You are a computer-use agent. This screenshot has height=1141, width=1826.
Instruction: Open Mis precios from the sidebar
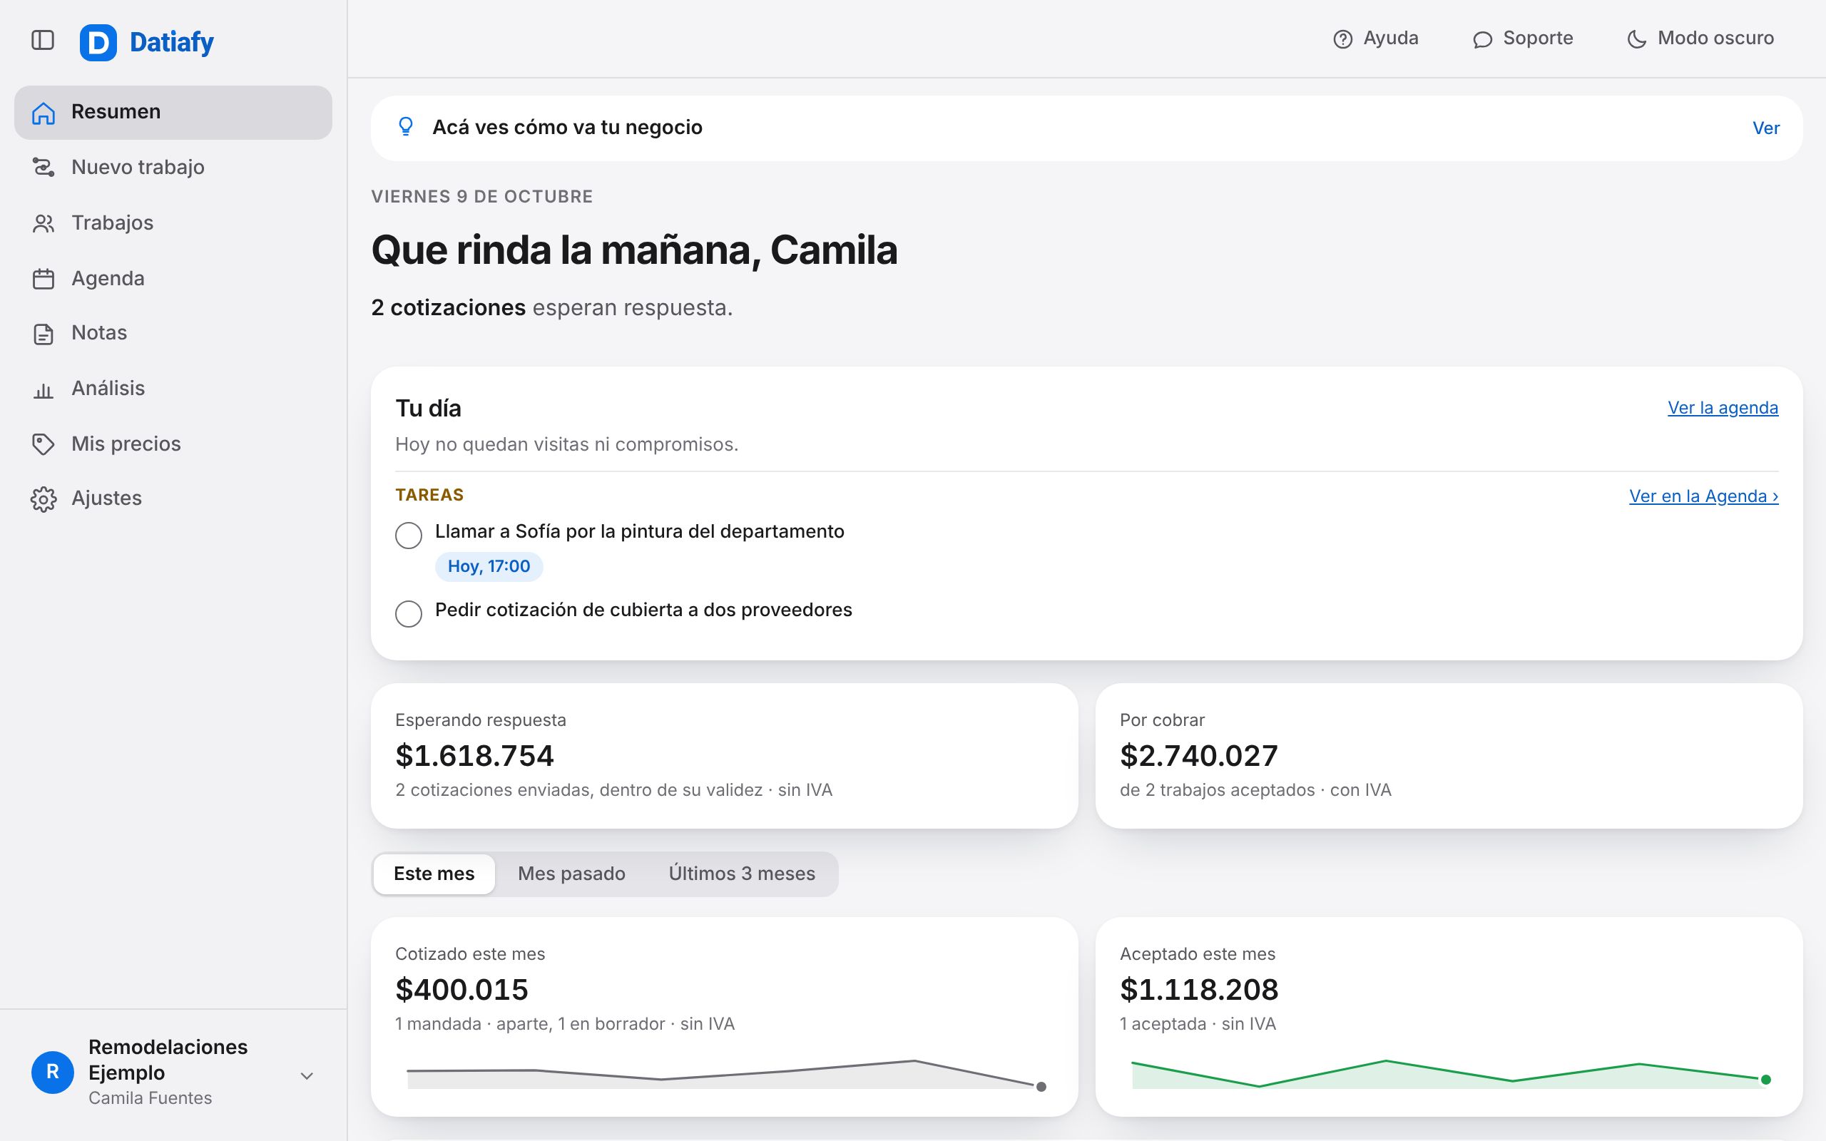tap(173, 444)
